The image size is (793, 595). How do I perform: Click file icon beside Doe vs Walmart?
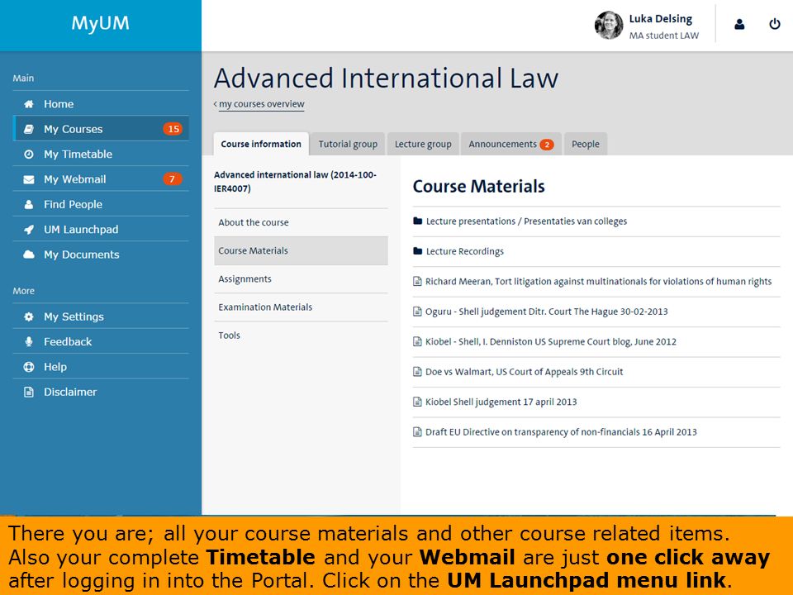coord(417,372)
